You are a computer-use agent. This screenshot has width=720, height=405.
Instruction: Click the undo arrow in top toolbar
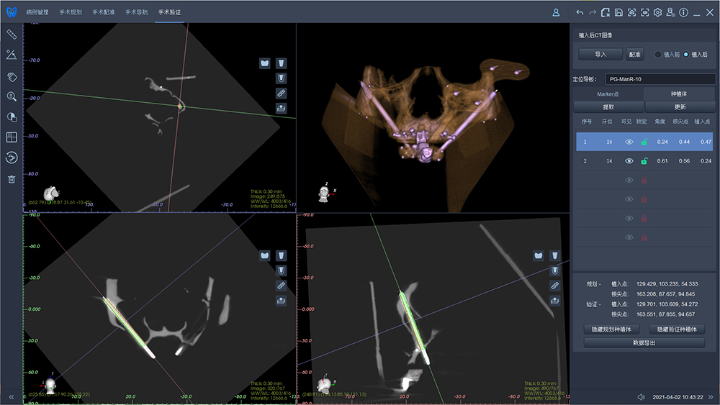(580, 12)
